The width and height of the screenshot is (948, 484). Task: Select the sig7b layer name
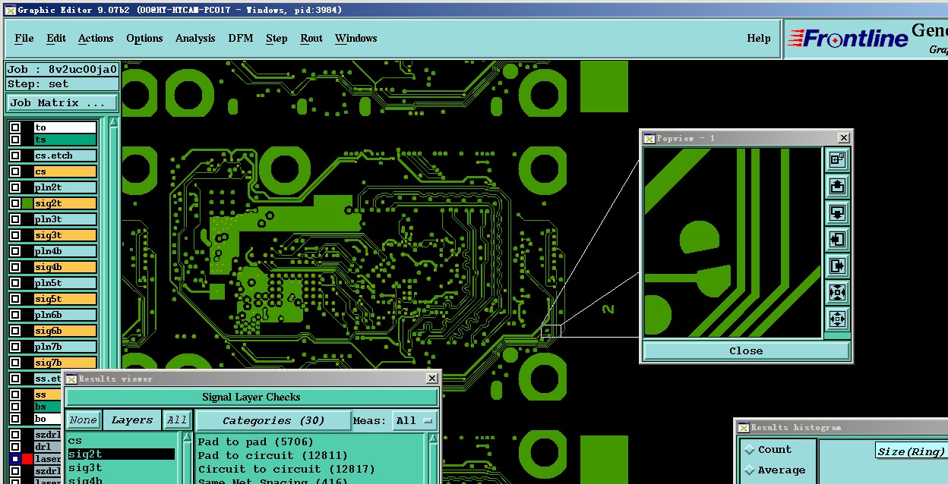pos(65,363)
